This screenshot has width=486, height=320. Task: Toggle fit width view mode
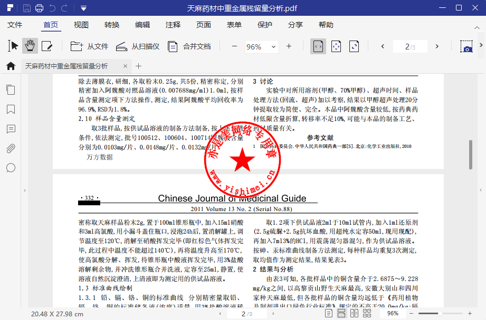318,46
